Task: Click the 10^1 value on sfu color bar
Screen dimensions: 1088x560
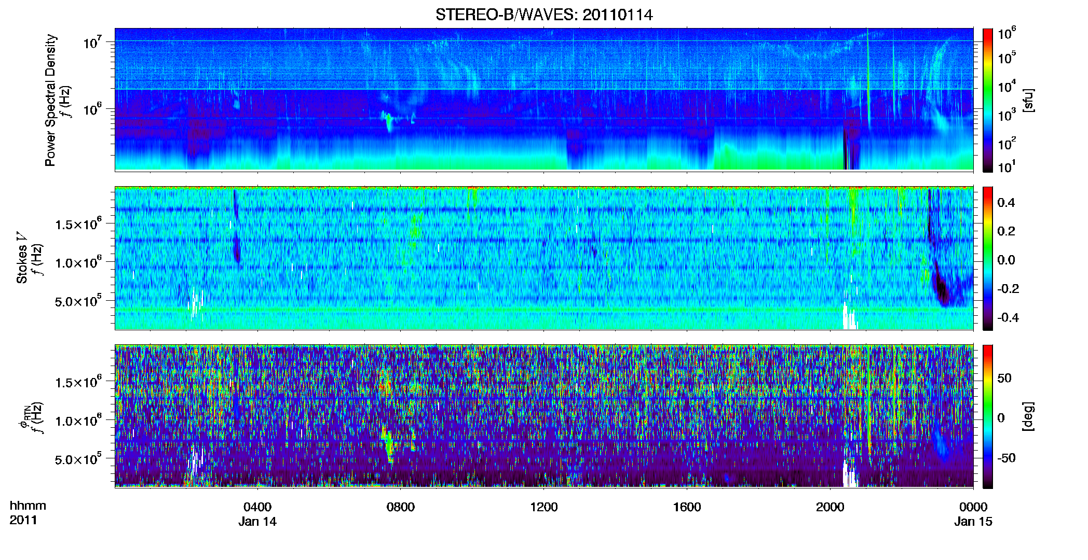Action: point(1007,166)
